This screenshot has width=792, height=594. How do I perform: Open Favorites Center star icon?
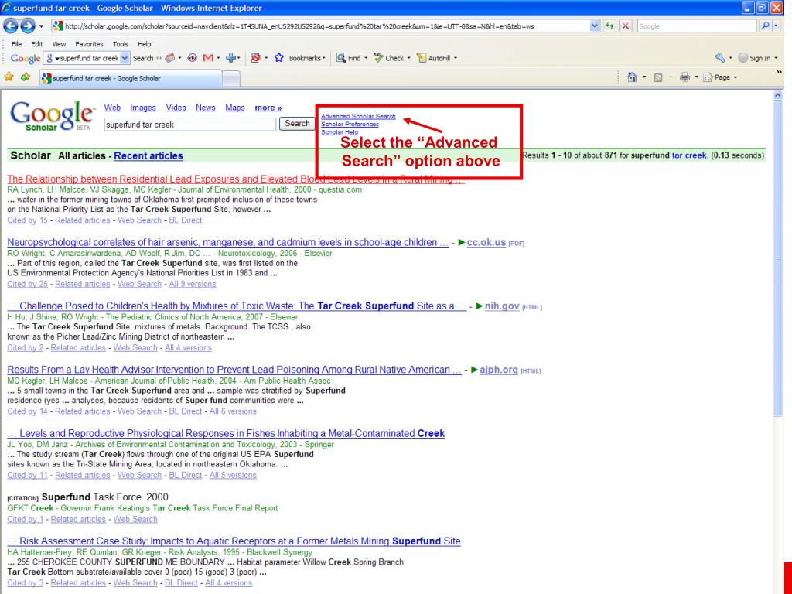click(9, 77)
